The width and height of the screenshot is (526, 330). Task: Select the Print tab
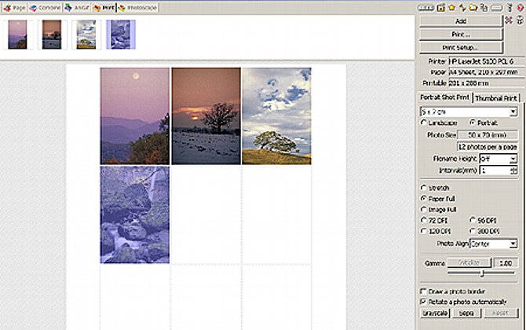click(x=104, y=8)
